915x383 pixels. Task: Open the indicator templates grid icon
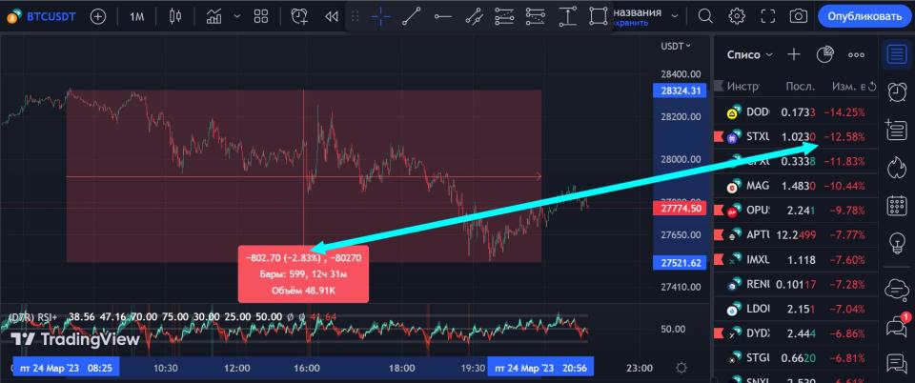[259, 16]
